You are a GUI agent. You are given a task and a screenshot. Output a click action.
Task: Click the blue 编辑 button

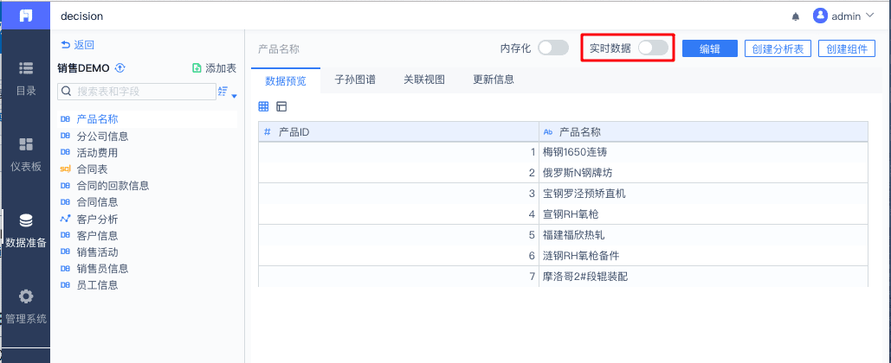coord(710,49)
